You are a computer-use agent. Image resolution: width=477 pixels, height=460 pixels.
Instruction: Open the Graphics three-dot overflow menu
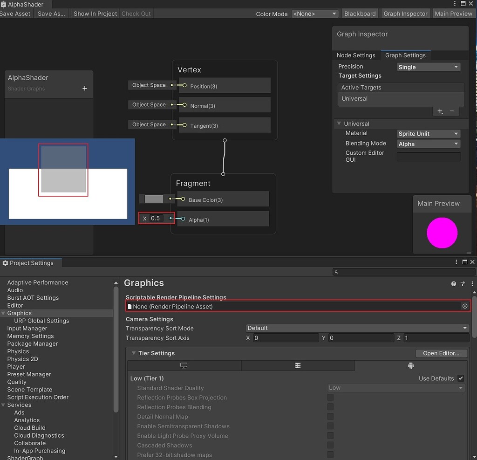(472, 283)
